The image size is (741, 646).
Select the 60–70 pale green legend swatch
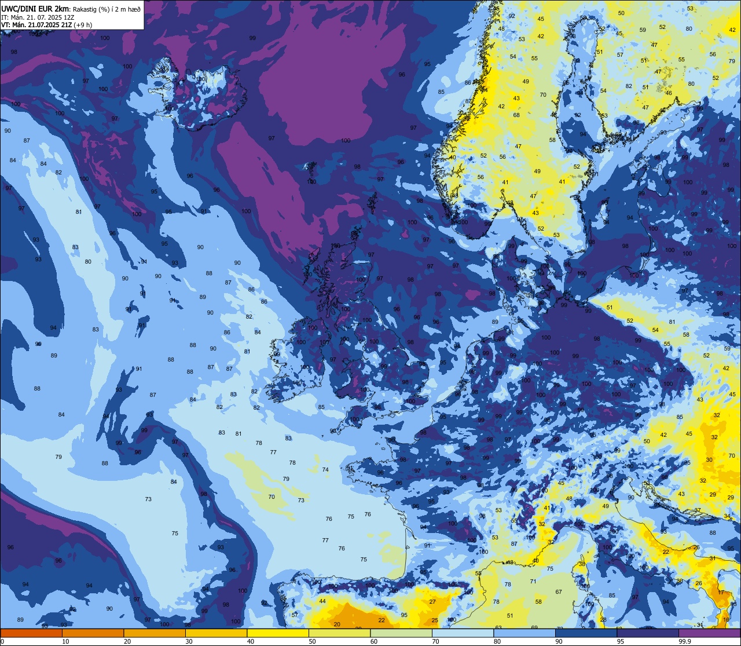click(401, 633)
